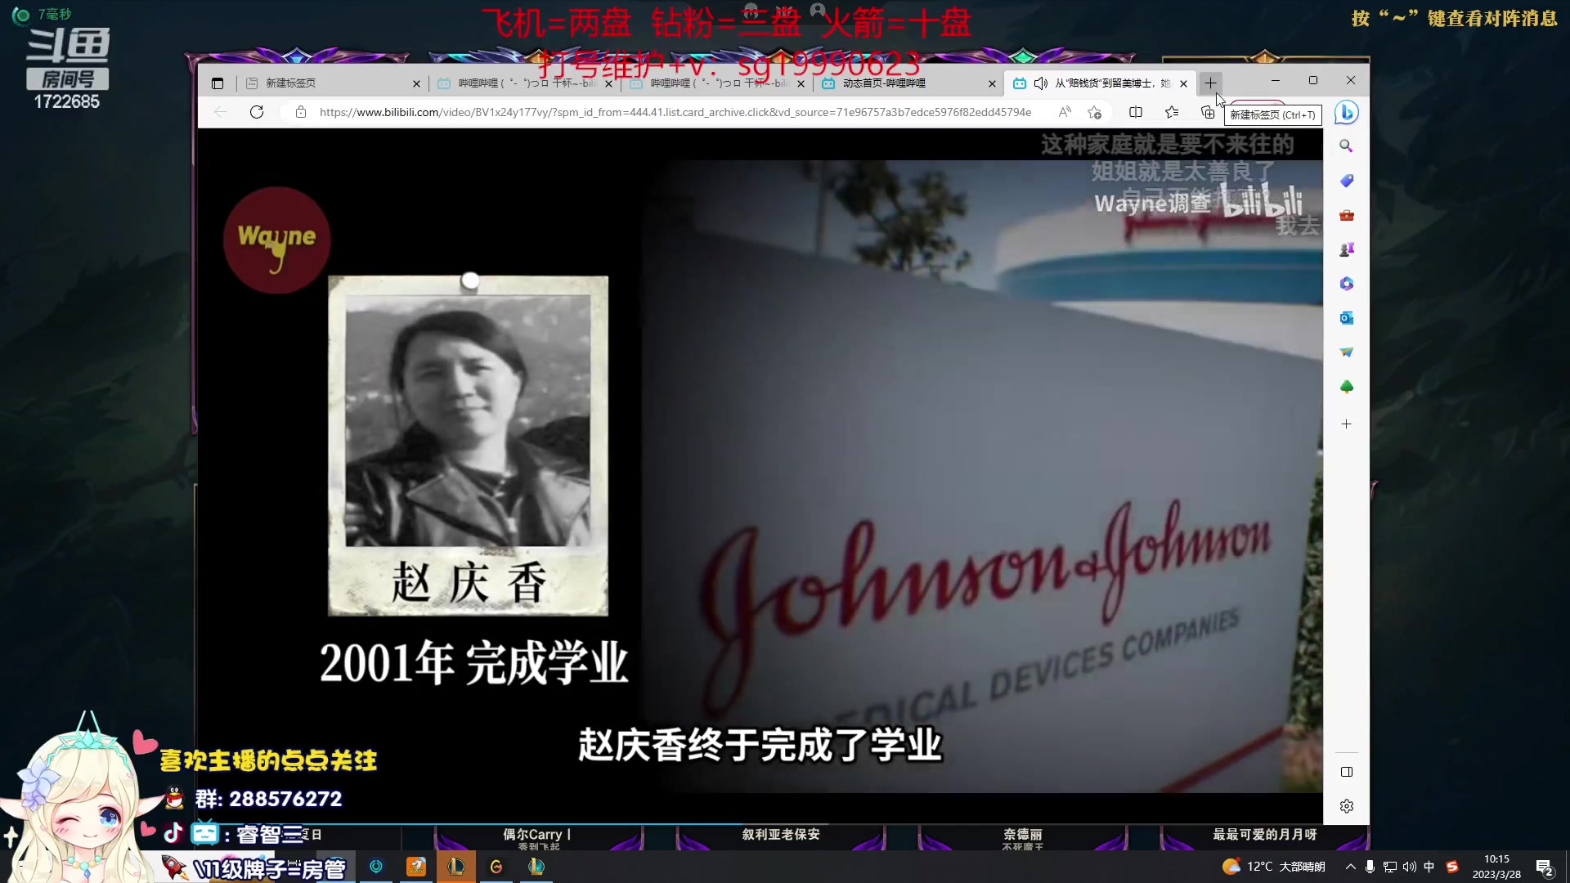
Task: Open the tab actions menu icon
Action: [218, 83]
